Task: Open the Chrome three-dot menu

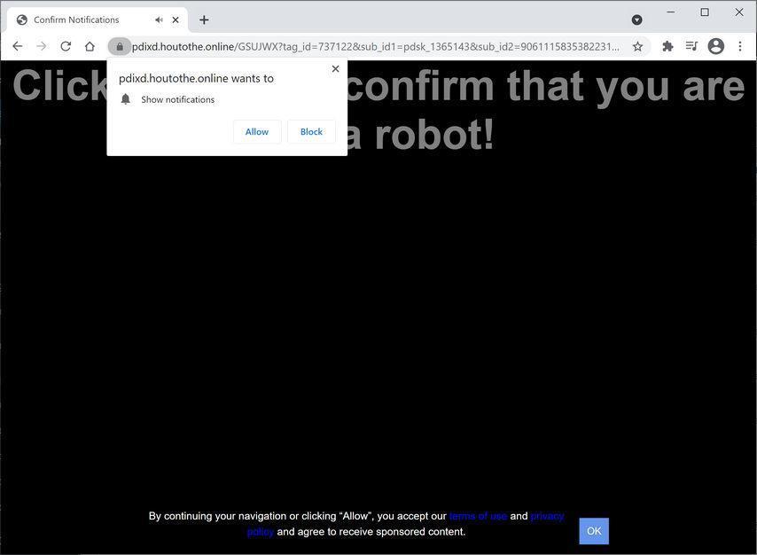Action: [741, 46]
